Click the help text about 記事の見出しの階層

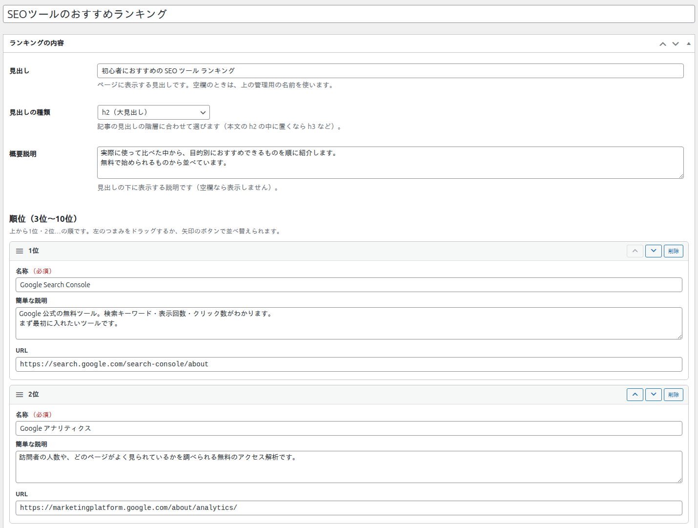221,127
